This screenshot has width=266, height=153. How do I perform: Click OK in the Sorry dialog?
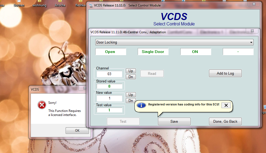[x=77, y=130]
